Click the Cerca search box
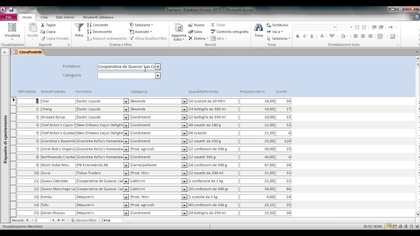Viewport: 420px width, 236px height. point(111,220)
